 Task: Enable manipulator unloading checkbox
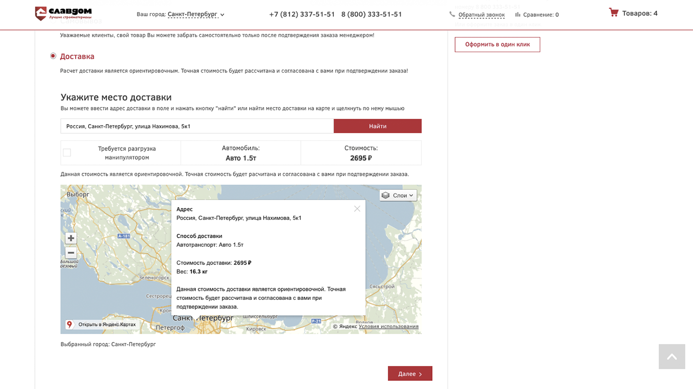pos(67,152)
